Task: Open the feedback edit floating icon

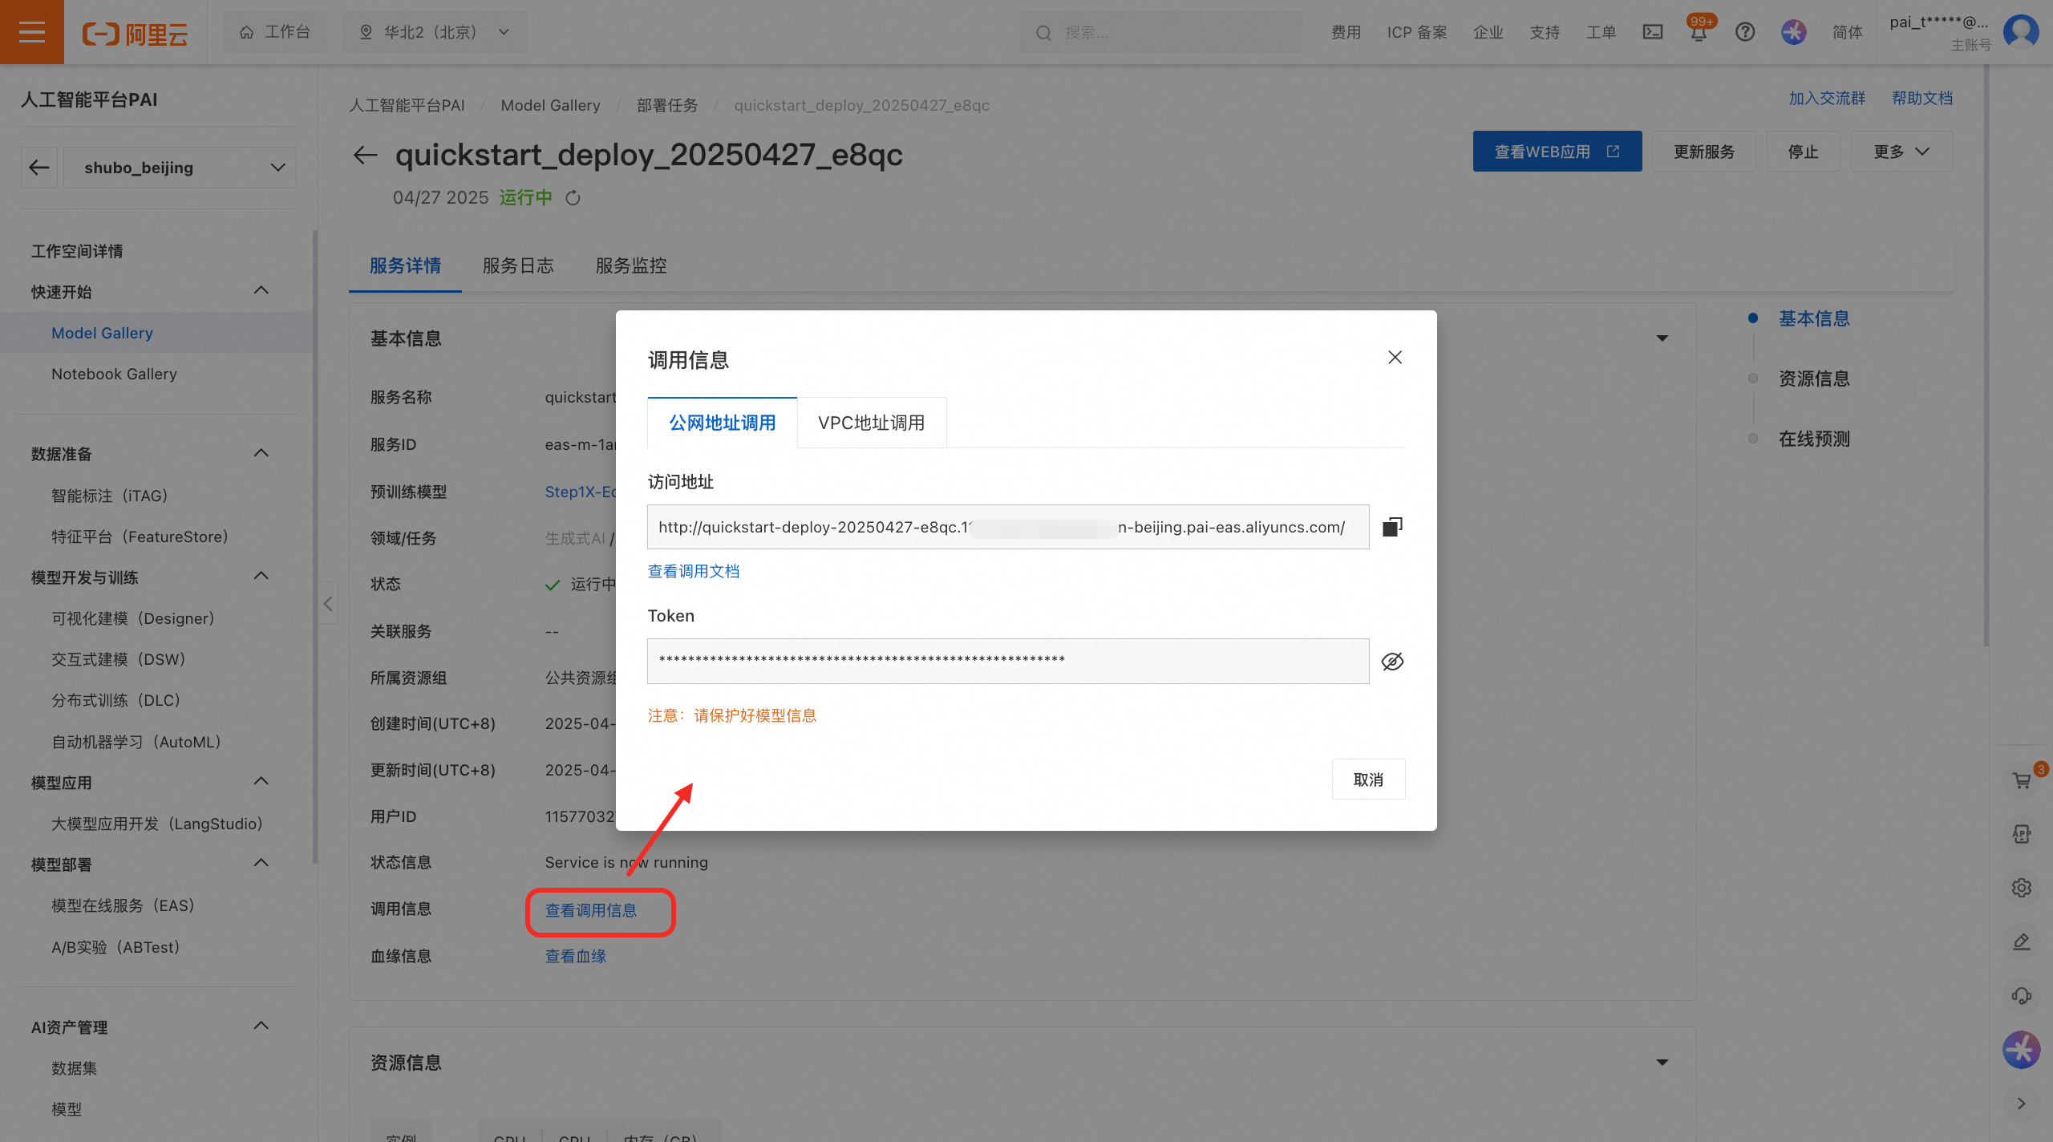Action: [2022, 942]
